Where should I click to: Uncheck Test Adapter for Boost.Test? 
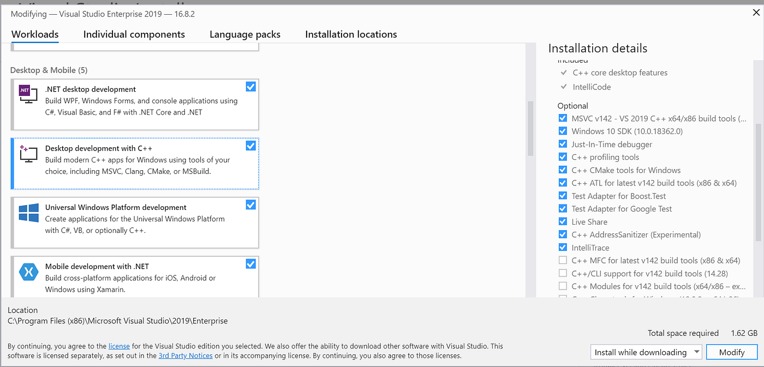coord(563,196)
